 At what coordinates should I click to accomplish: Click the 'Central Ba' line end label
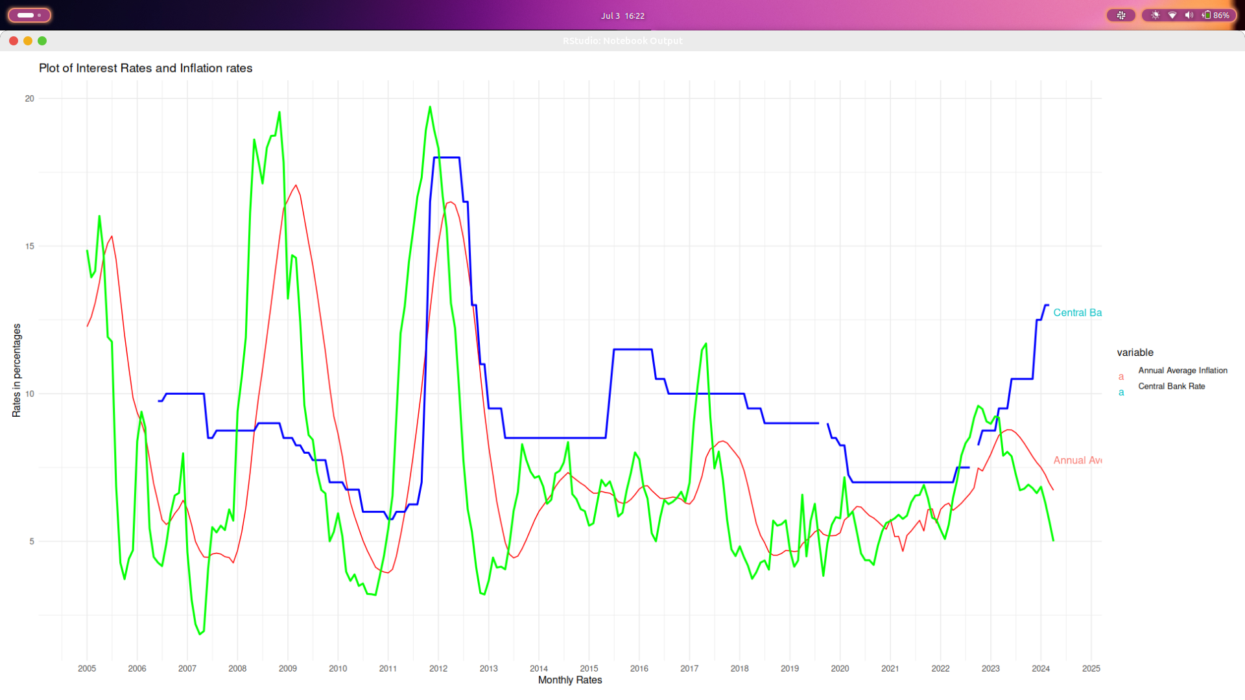1077,312
